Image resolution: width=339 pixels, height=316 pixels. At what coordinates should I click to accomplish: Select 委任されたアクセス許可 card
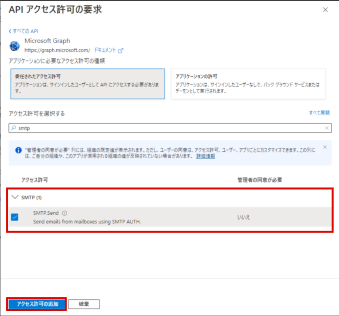click(88, 84)
